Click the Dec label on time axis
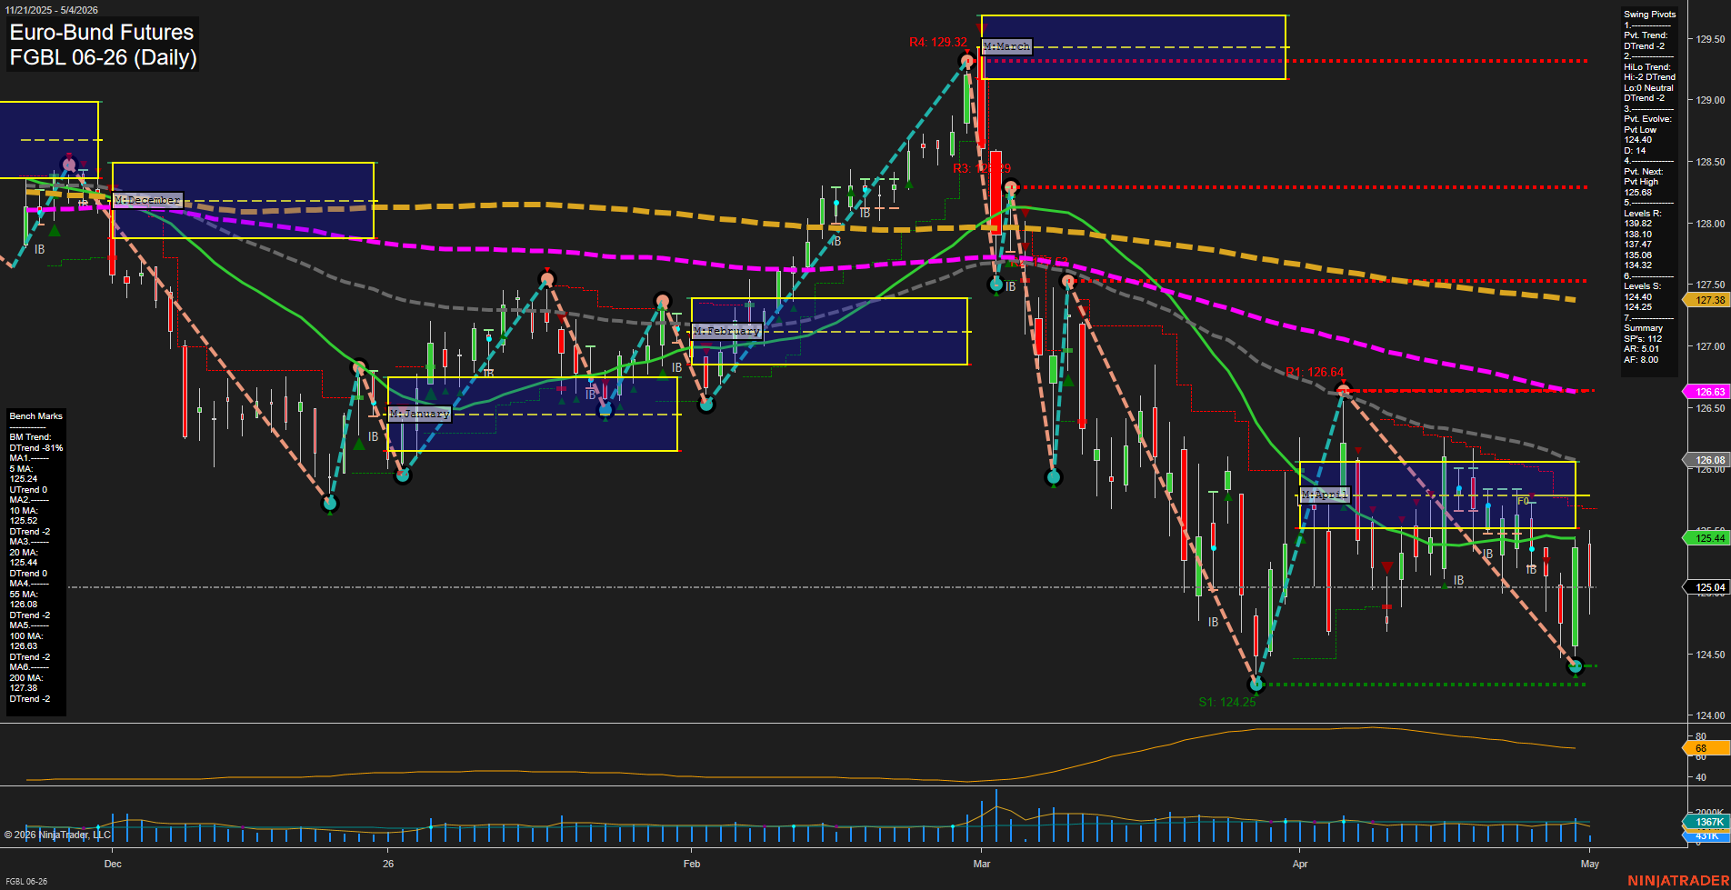 point(113,864)
